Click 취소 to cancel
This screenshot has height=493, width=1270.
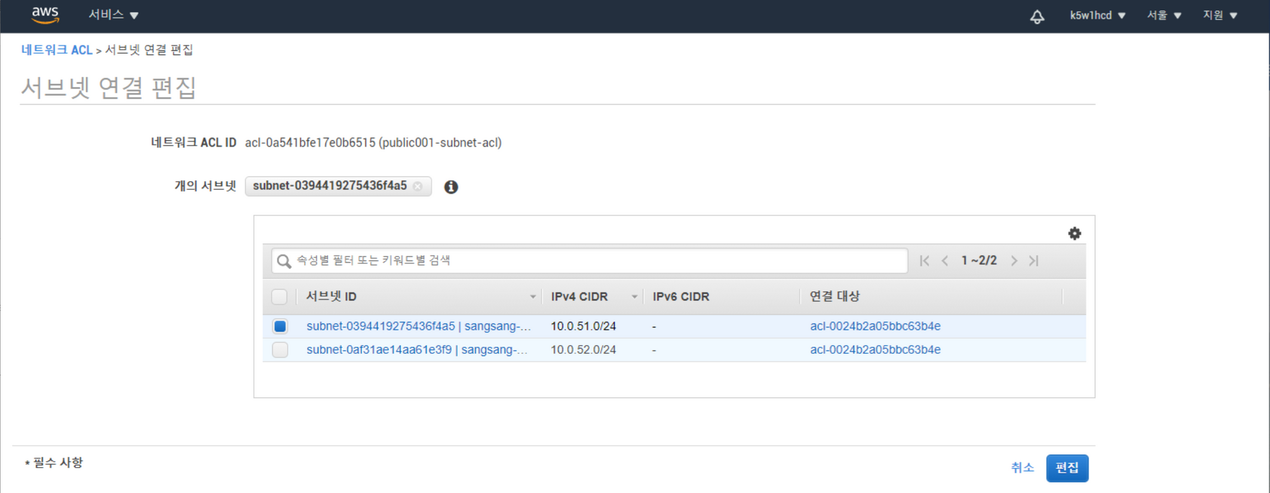(1022, 468)
